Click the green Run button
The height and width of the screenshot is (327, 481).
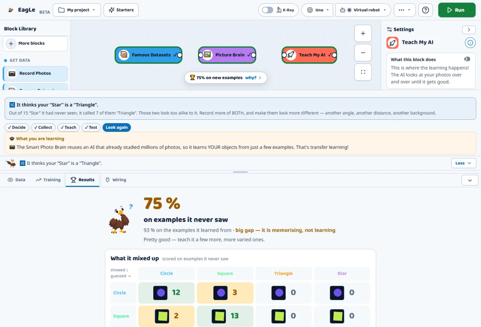tap(457, 10)
